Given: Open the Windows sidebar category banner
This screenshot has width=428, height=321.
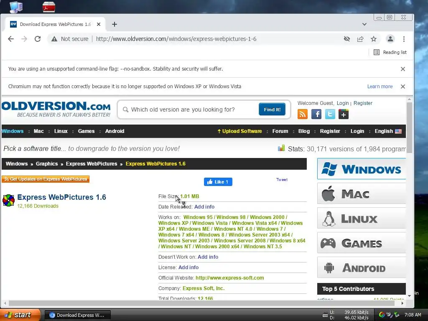Looking at the screenshot, I should [x=362, y=169].
